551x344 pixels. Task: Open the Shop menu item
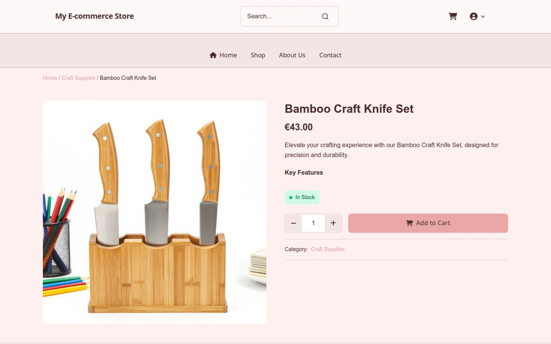point(258,55)
